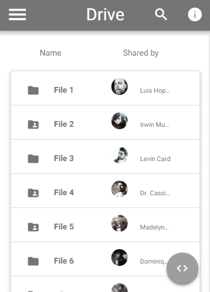
Task: Select the shared folder icon of File 5
Action: (x=33, y=227)
